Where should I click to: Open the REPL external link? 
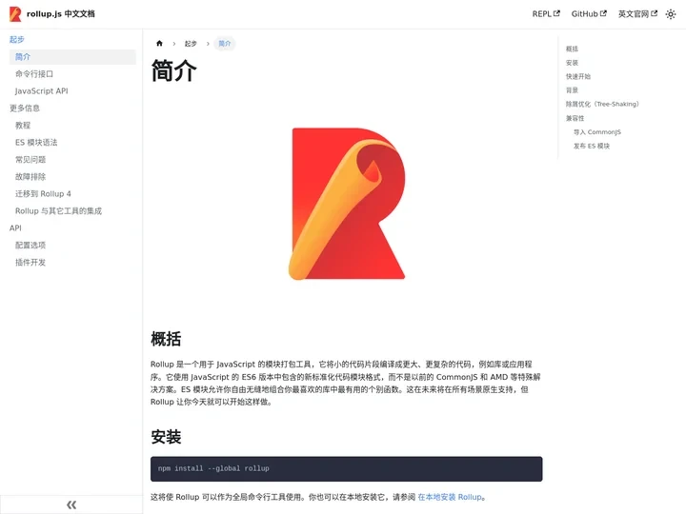[546, 14]
